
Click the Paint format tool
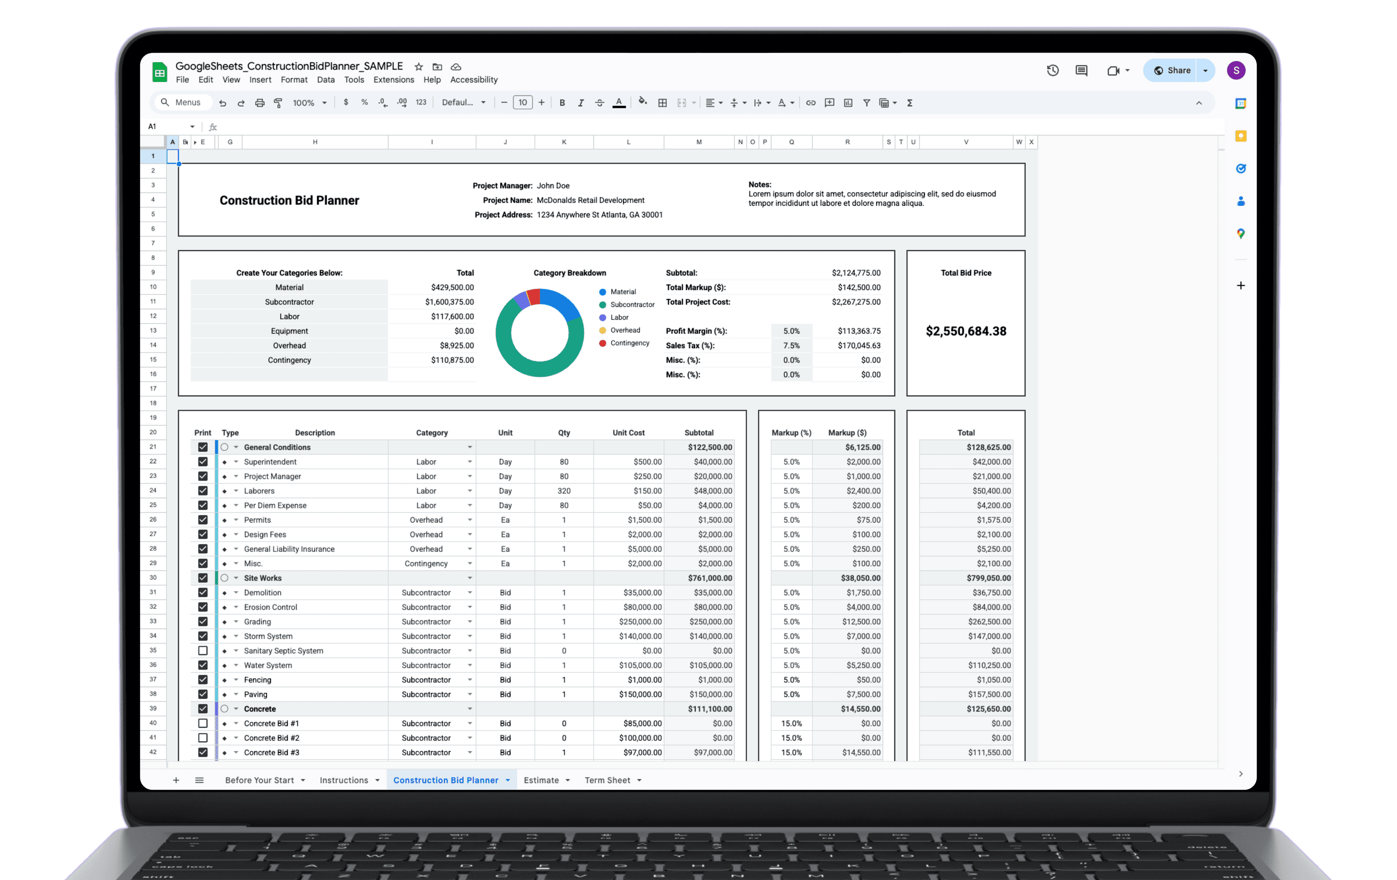(279, 103)
